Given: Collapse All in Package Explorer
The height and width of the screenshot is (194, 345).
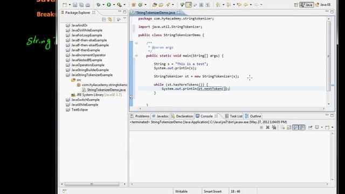Looking at the screenshot, I should 104,19.
